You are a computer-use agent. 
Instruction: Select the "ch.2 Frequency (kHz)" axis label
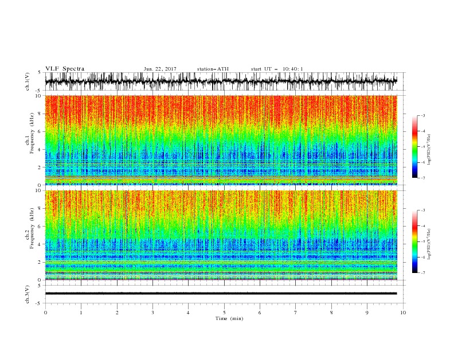[x=29, y=228]
